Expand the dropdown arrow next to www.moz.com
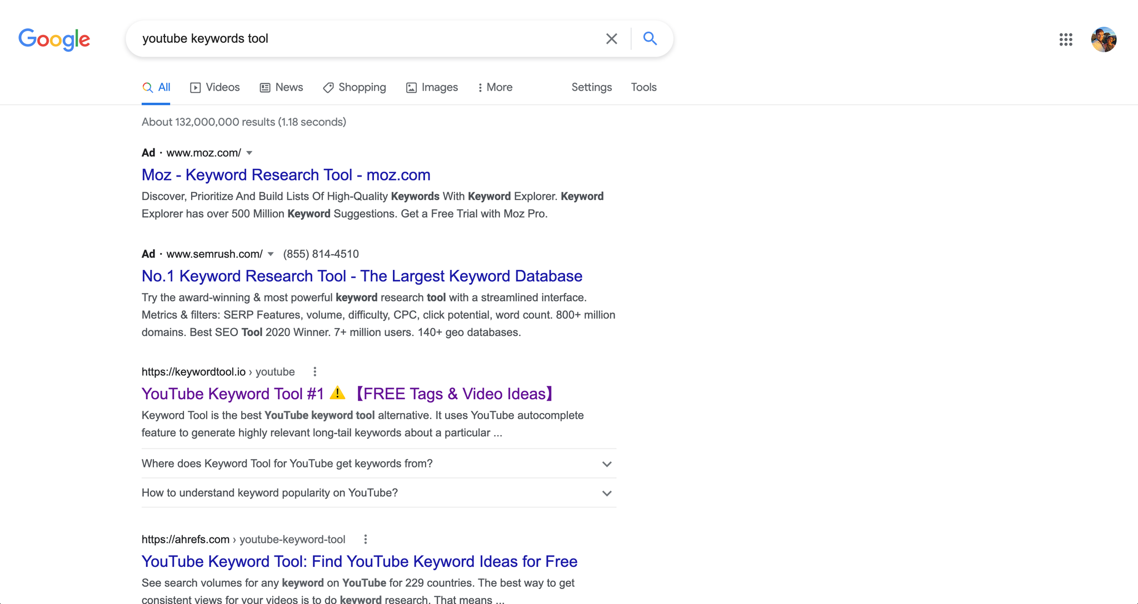Image resolution: width=1138 pixels, height=604 pixels. 249,153
